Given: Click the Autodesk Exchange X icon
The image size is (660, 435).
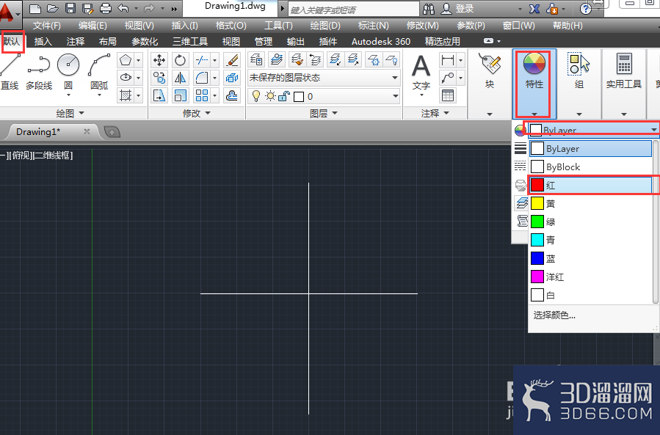Looking at the screenshot, I should pyautogui.click(x=534, y=8).
